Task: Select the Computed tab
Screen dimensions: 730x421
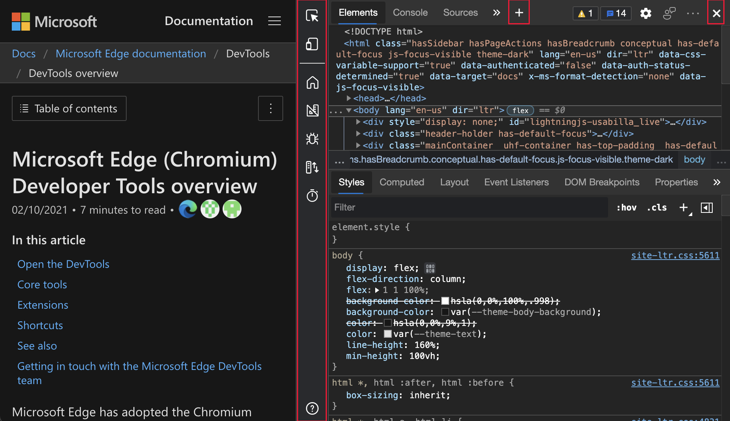Action: (x=402, y=182)
